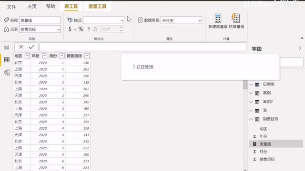Image resolution: width=305 pixels, height=171 pixels.
Task: Select the 地区 field in fields pane
Action: click(x=263, y=129)
